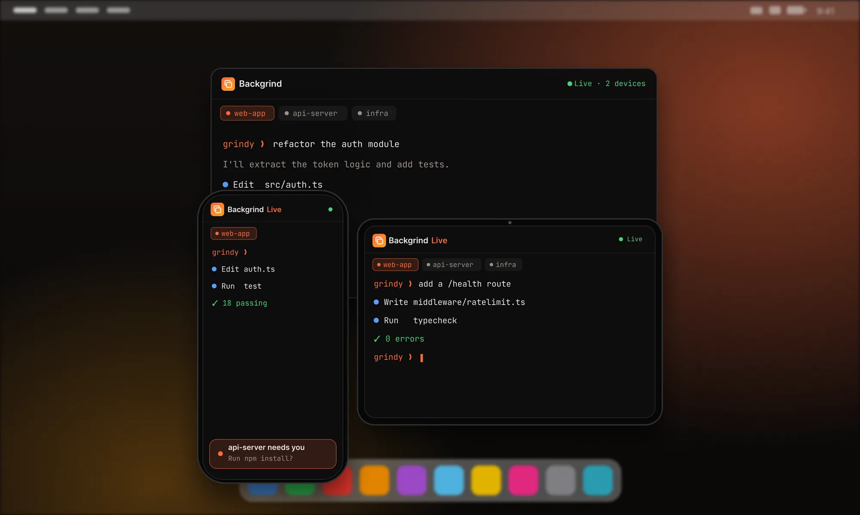860x515 pixels.
Task: Click empty grindy prompt cursor on tablet
Action: (421, 358)
